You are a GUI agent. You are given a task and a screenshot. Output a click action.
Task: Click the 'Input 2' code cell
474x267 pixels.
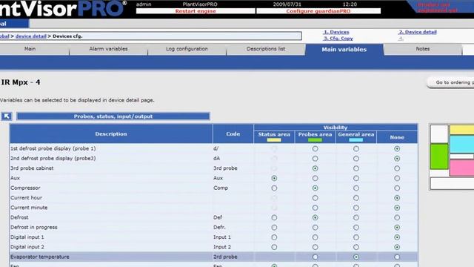(222, 247)
